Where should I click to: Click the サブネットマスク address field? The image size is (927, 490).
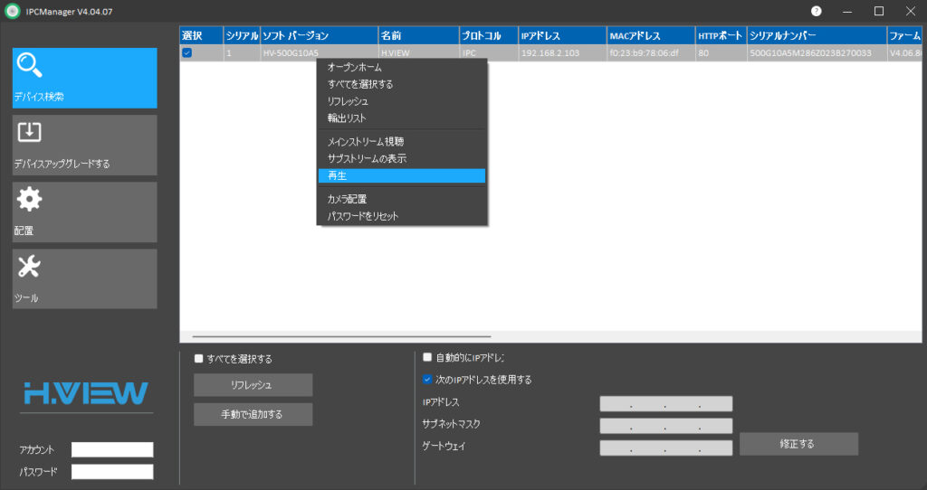click(x=665, y=426)
